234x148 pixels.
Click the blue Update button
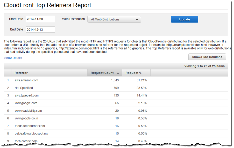pyautogui.click(x=185, y=19)
